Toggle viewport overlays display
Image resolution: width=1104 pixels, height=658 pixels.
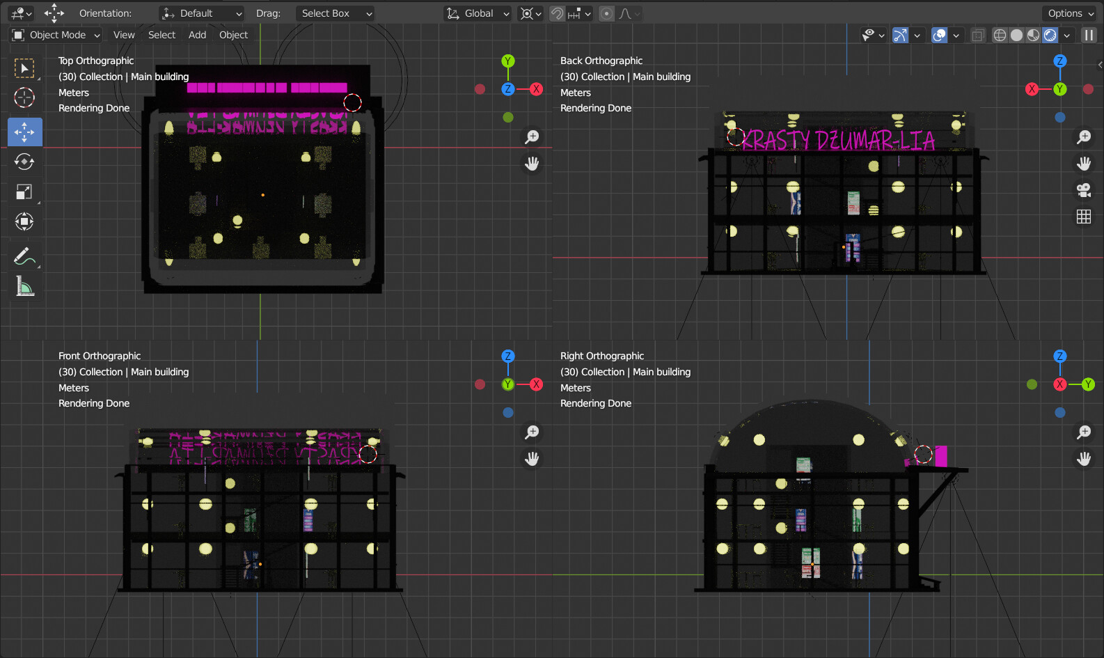tap(940, 35)
